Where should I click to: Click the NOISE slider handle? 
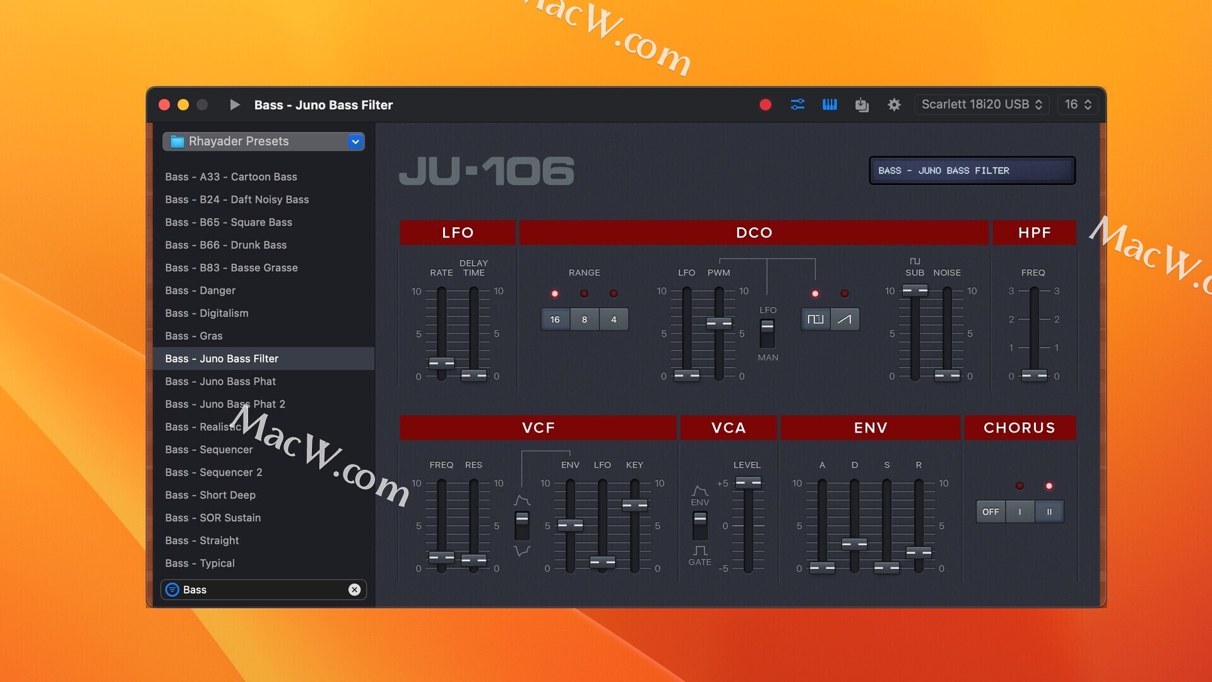[947, 376]
